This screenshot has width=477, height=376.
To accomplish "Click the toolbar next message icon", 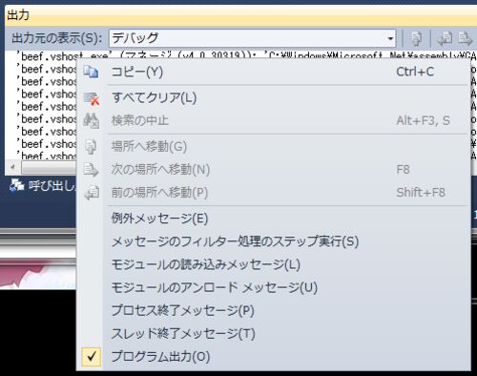I will point(465,38).
